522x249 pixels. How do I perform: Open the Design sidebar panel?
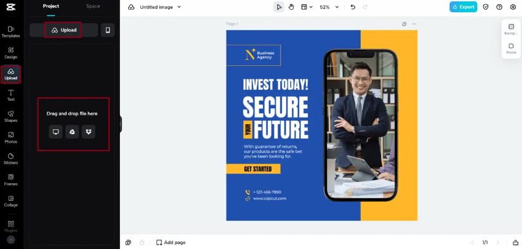tap(10, 53)
